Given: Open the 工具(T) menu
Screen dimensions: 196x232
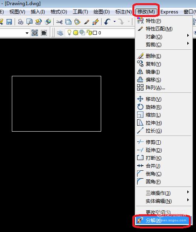Looking at the screenshot, I should pos(80,12).
